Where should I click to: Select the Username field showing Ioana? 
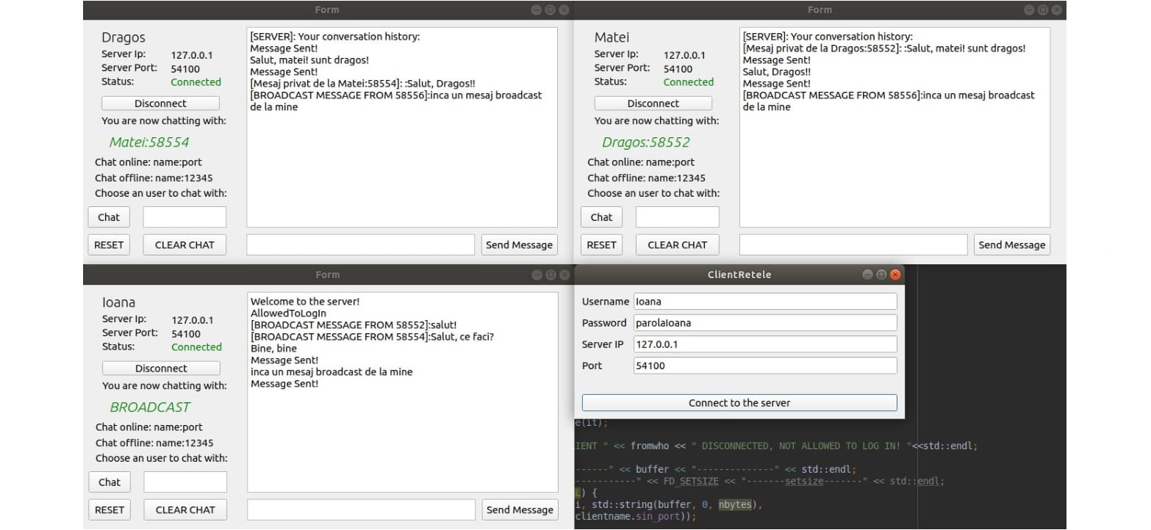pos(764,301)
